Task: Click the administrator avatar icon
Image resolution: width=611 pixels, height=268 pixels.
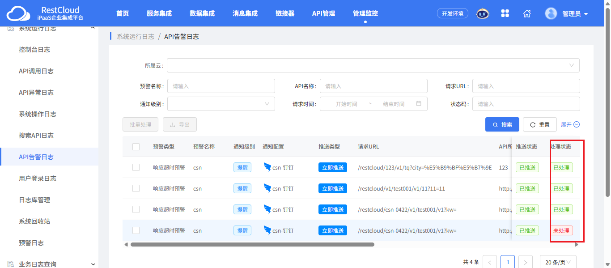Action: tap(551, 13)
